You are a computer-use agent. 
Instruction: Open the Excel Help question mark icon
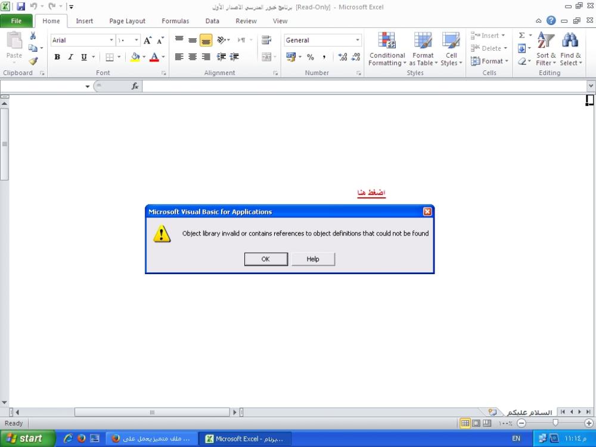click(x=551, y=20)
